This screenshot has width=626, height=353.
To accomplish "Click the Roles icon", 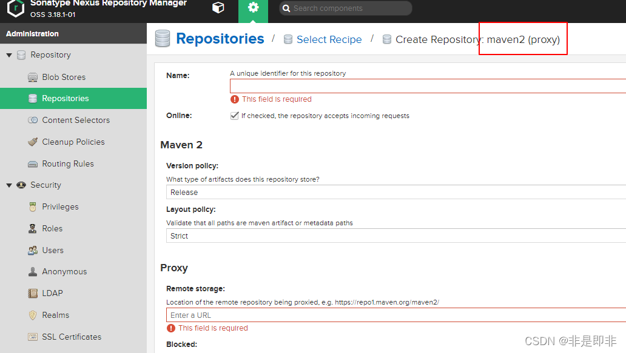I will (33, 229).
